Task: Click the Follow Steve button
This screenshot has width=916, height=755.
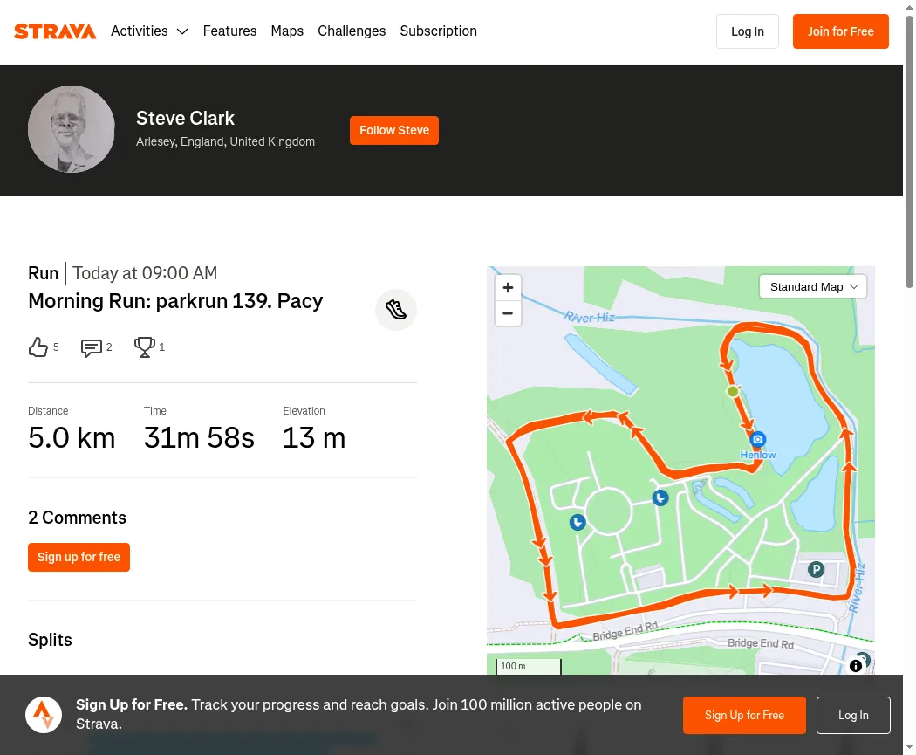Action: (x=394, y=130)
